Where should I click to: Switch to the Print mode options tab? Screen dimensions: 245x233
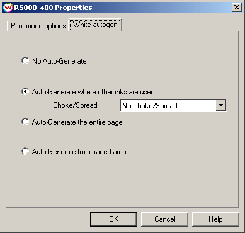pos(38,26)
